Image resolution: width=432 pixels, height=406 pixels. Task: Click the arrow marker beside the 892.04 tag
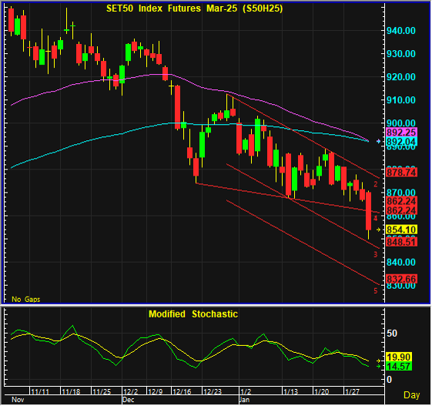[378, 141]
